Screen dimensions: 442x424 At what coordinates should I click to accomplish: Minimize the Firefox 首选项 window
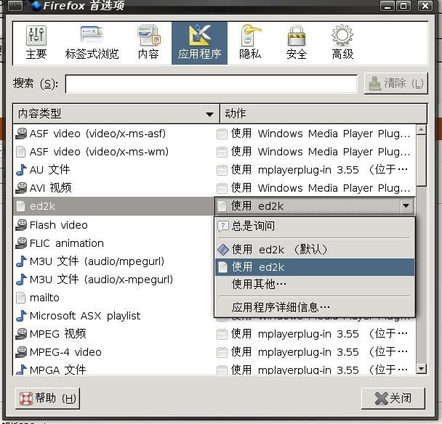[387, 6]
